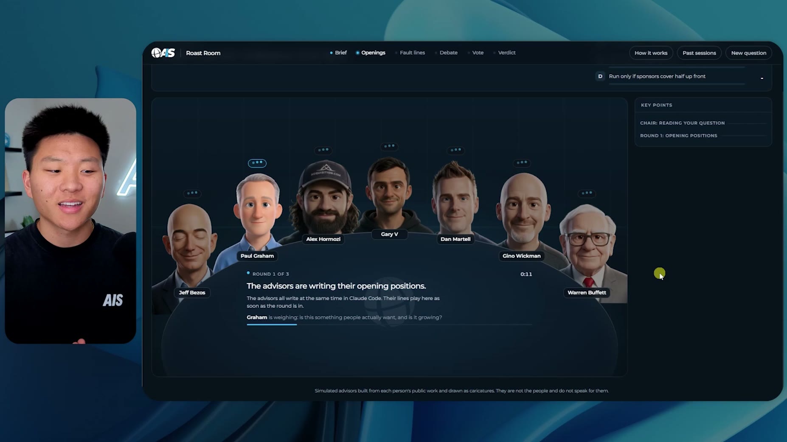Start a New question
Viewport: 787px width, 442px height.
(x=748, y=53)
